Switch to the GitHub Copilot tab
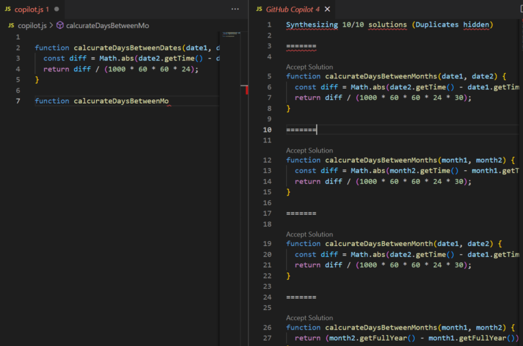The width and height of the screenshot is (523, 346). pyautogui.click(x=292, y=9)
